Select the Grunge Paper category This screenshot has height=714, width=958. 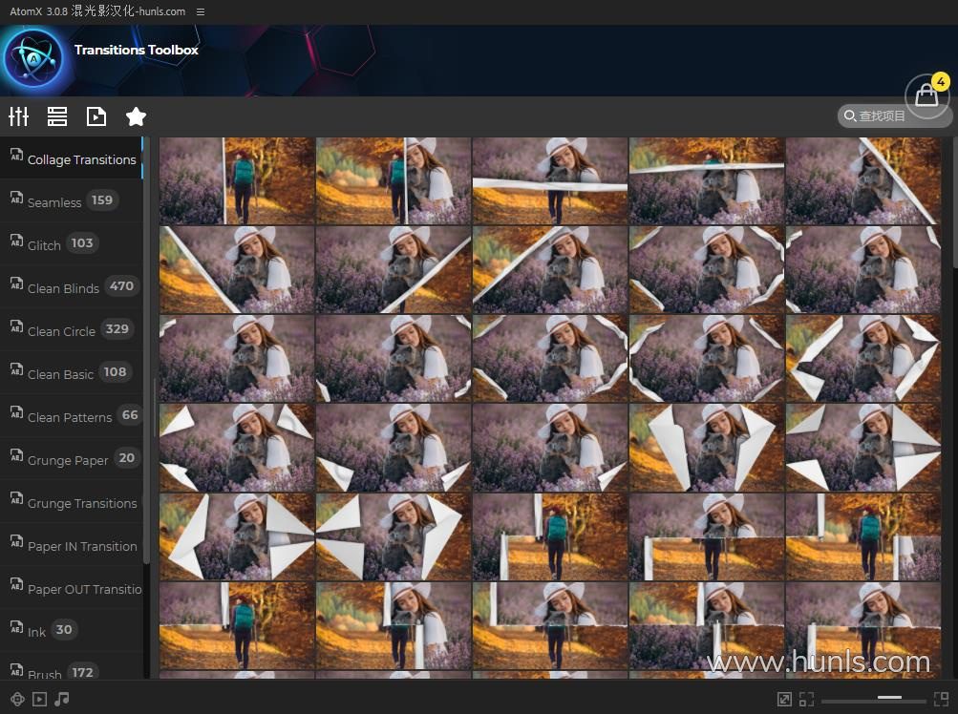pyautogui.click(x=71, y=459)
